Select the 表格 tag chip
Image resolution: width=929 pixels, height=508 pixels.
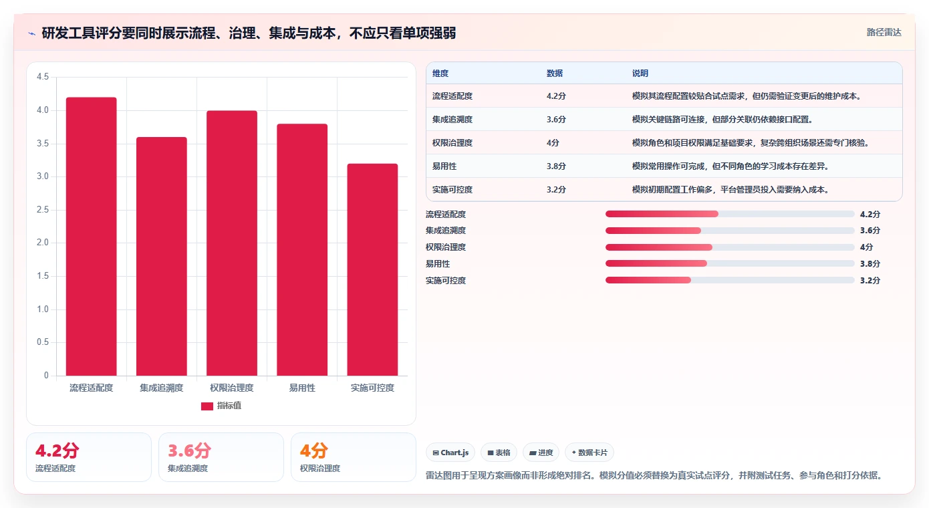499,453
